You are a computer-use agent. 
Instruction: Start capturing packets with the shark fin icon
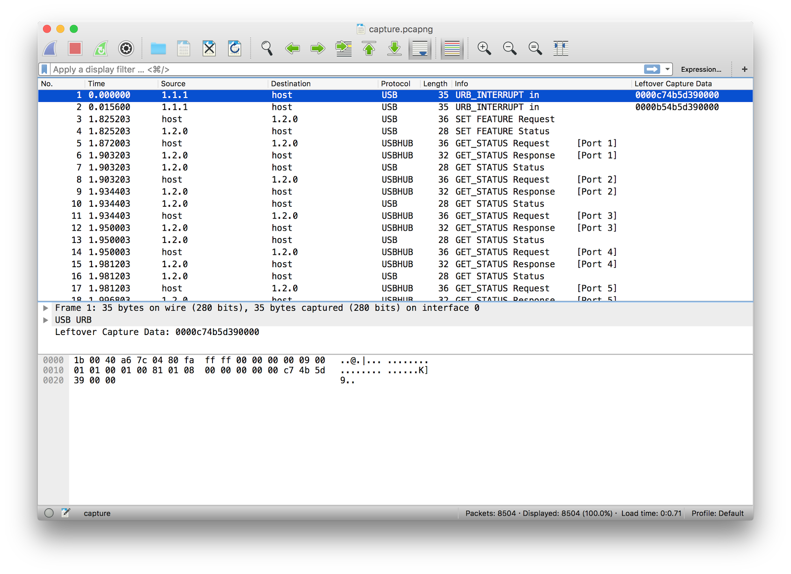50,48
